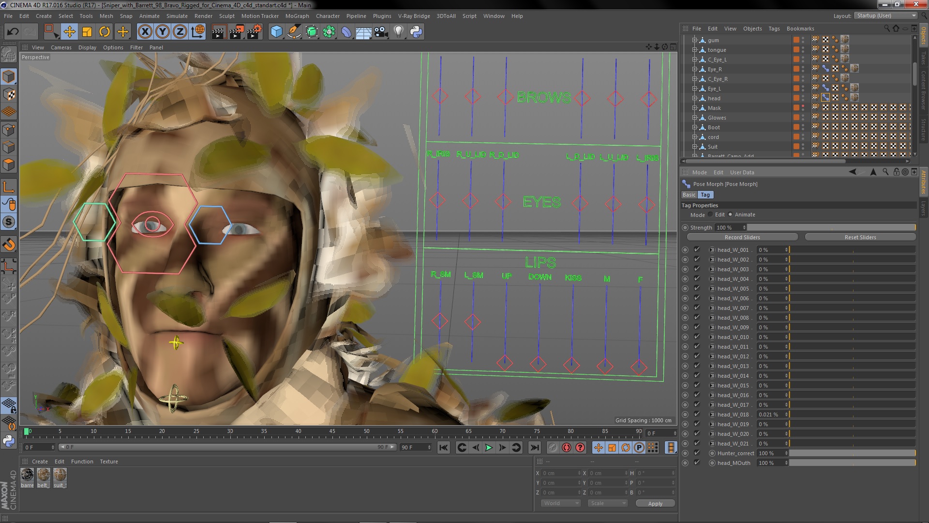Adjust the head_W_018 slider
The image size is (929, 523).
click(853, 415)
